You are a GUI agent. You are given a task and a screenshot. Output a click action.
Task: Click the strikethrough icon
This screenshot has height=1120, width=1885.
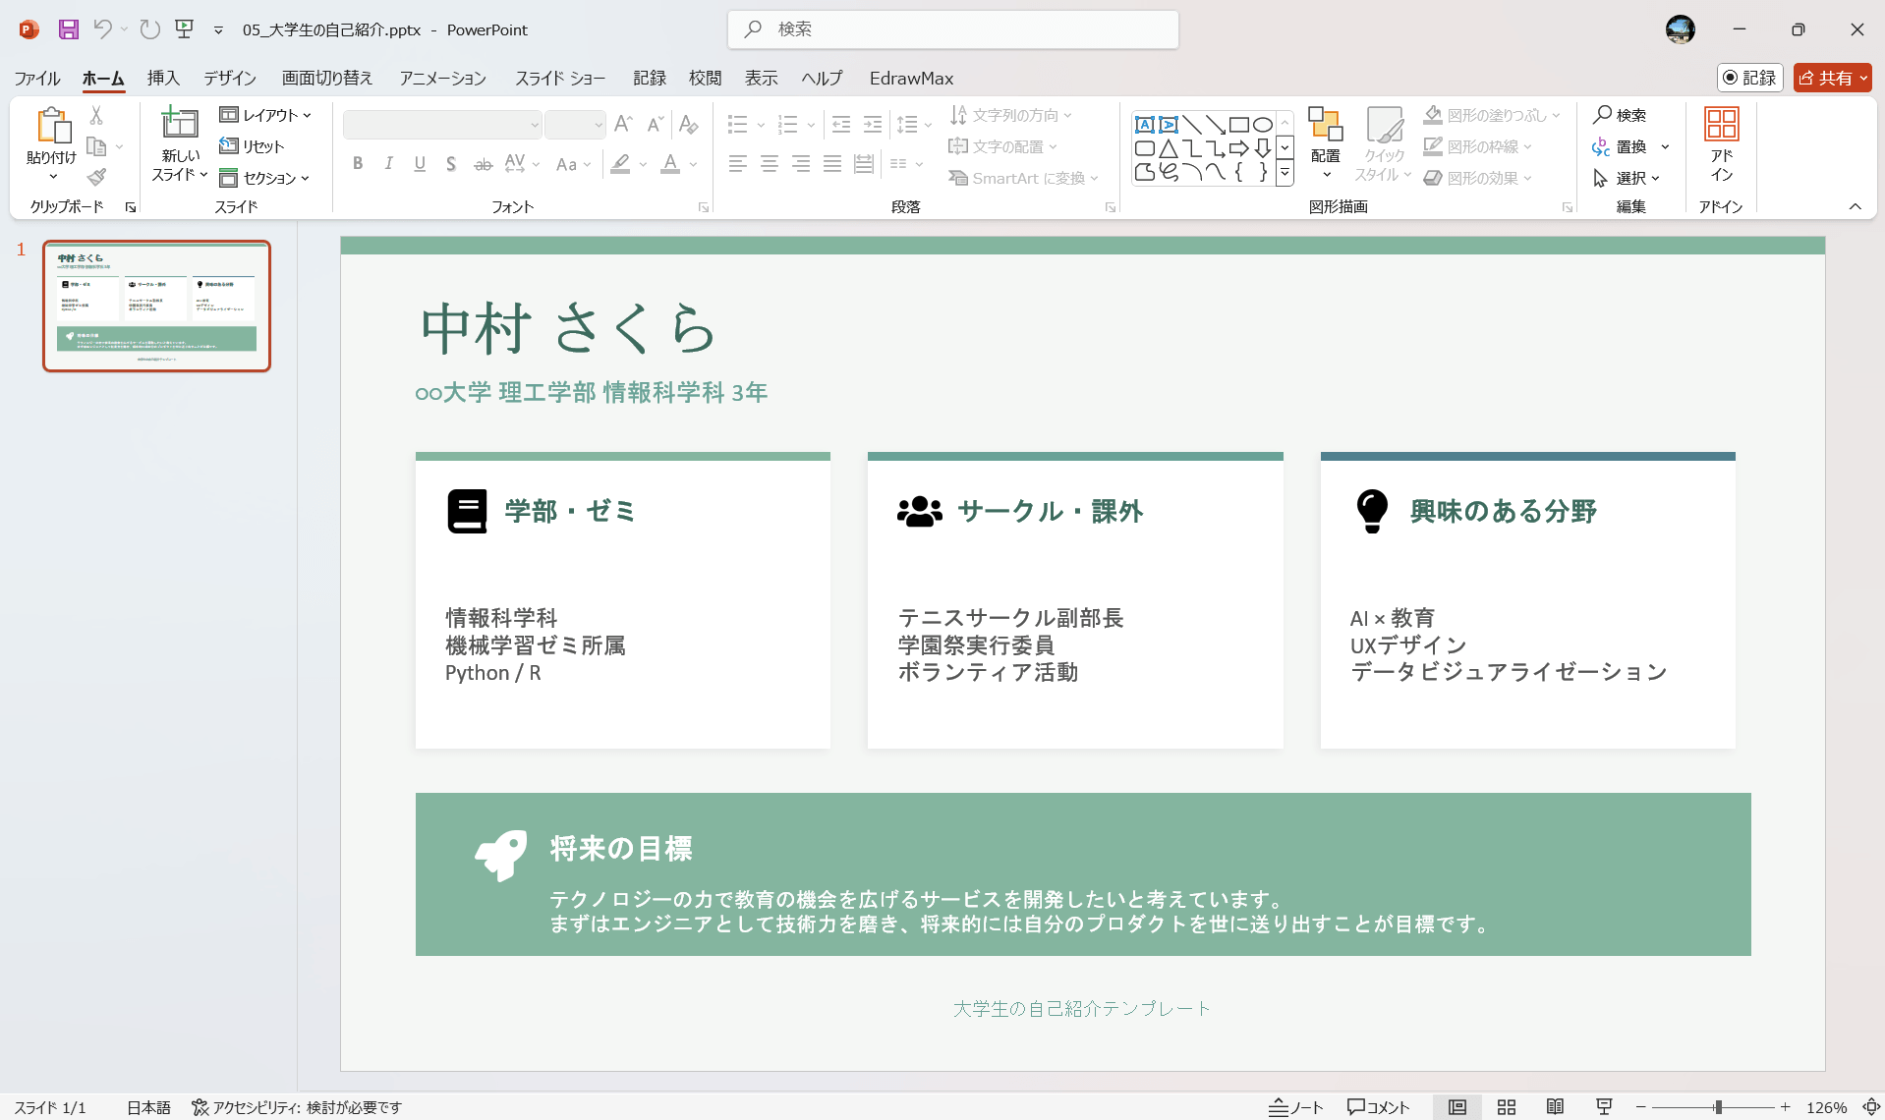[483, 163]
